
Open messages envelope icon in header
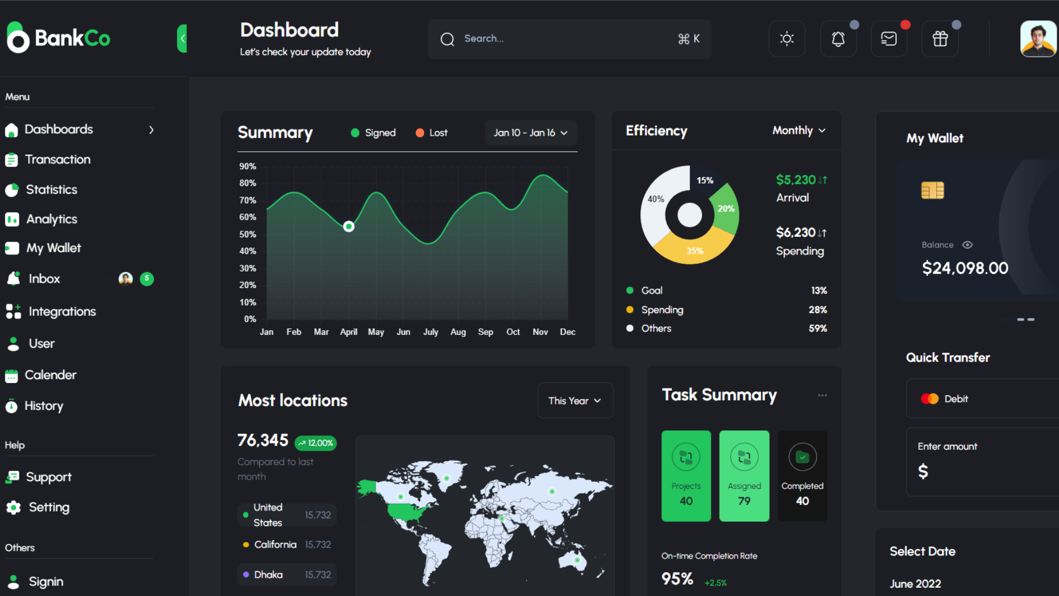[889, 39]
